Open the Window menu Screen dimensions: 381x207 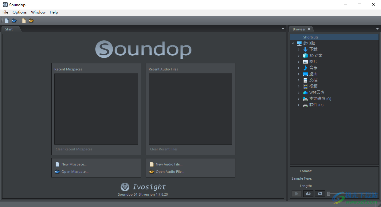[x=38, y=12]
